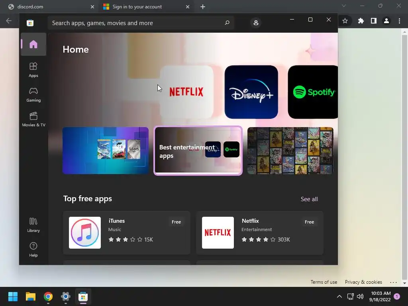Click the Free button for Netflix
The height and width of the screenshot is (306, 408).
309,222
